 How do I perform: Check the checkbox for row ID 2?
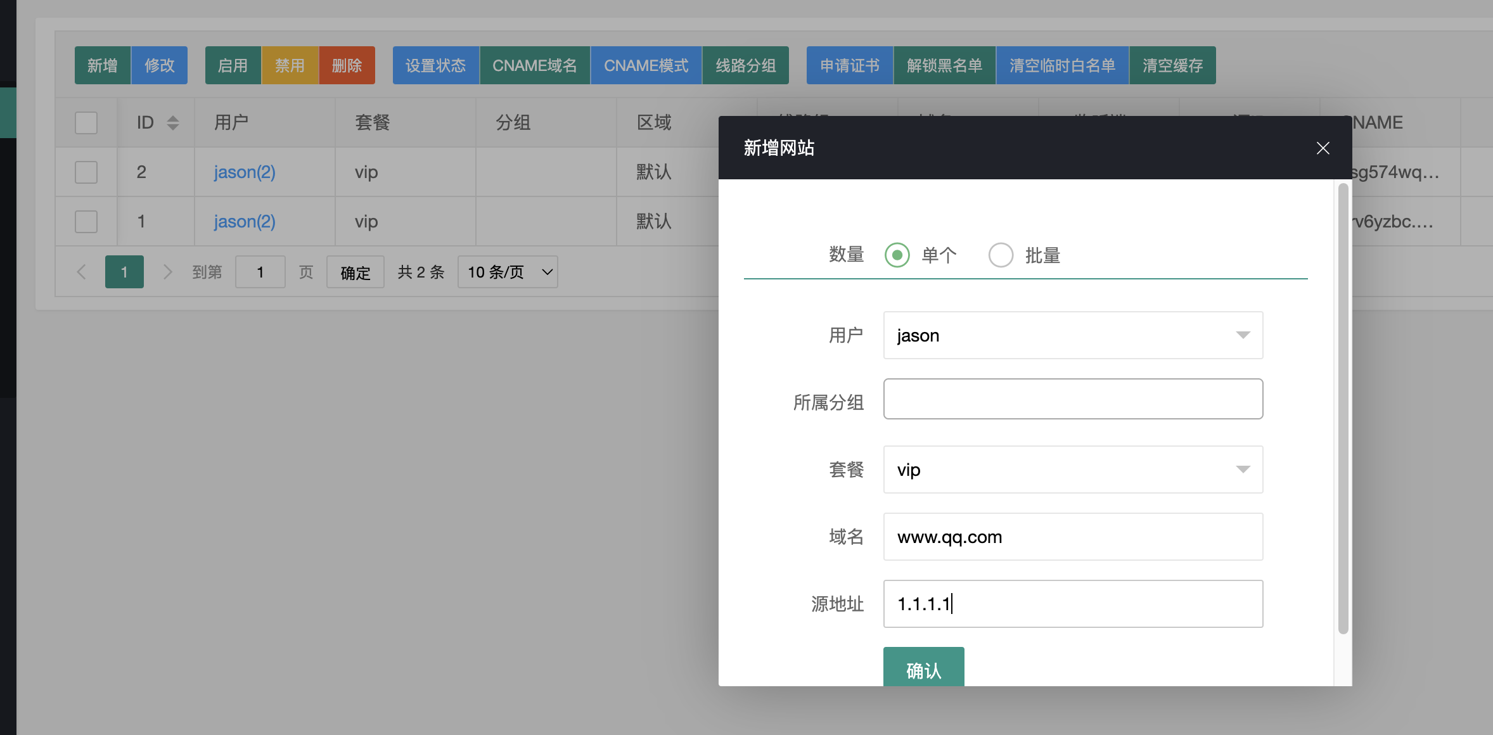[86, 172]
